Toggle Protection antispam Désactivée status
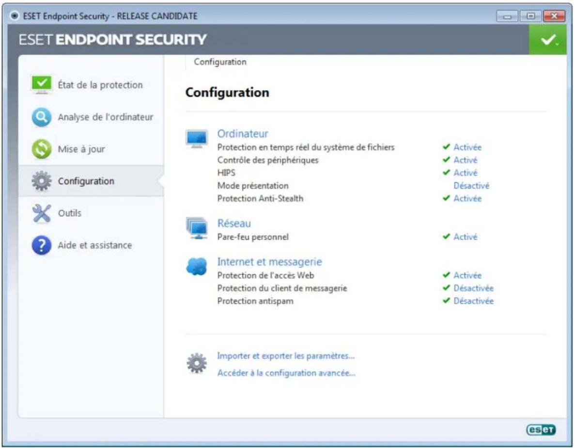Screen dimensions: 575x448 click(x=473, y=301)
